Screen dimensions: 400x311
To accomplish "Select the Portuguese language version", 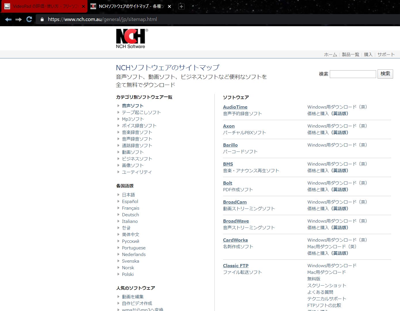I will click(x=134, y=248).
